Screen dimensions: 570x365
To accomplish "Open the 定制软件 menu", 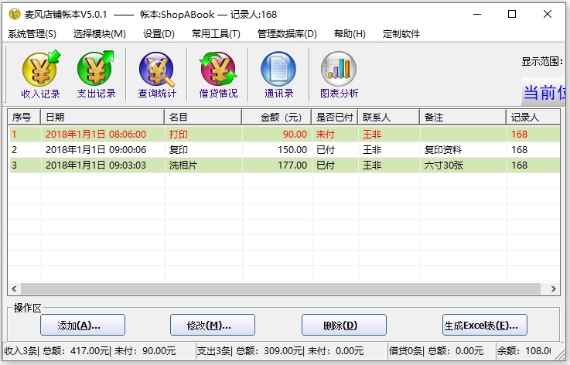I will tap(401, 34).
